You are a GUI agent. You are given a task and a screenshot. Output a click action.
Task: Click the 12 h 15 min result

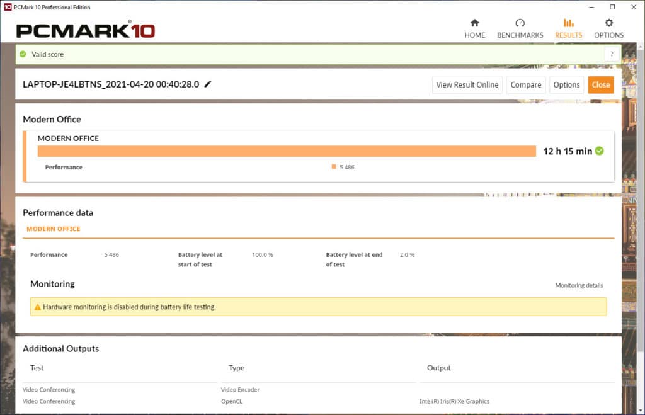[x=568, y=151]
